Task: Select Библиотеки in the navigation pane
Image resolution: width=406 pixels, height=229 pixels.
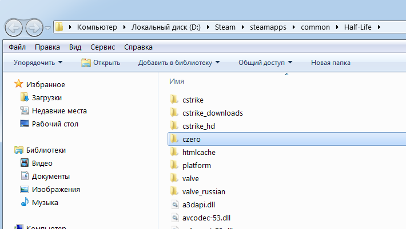Action: click(46, 150)
